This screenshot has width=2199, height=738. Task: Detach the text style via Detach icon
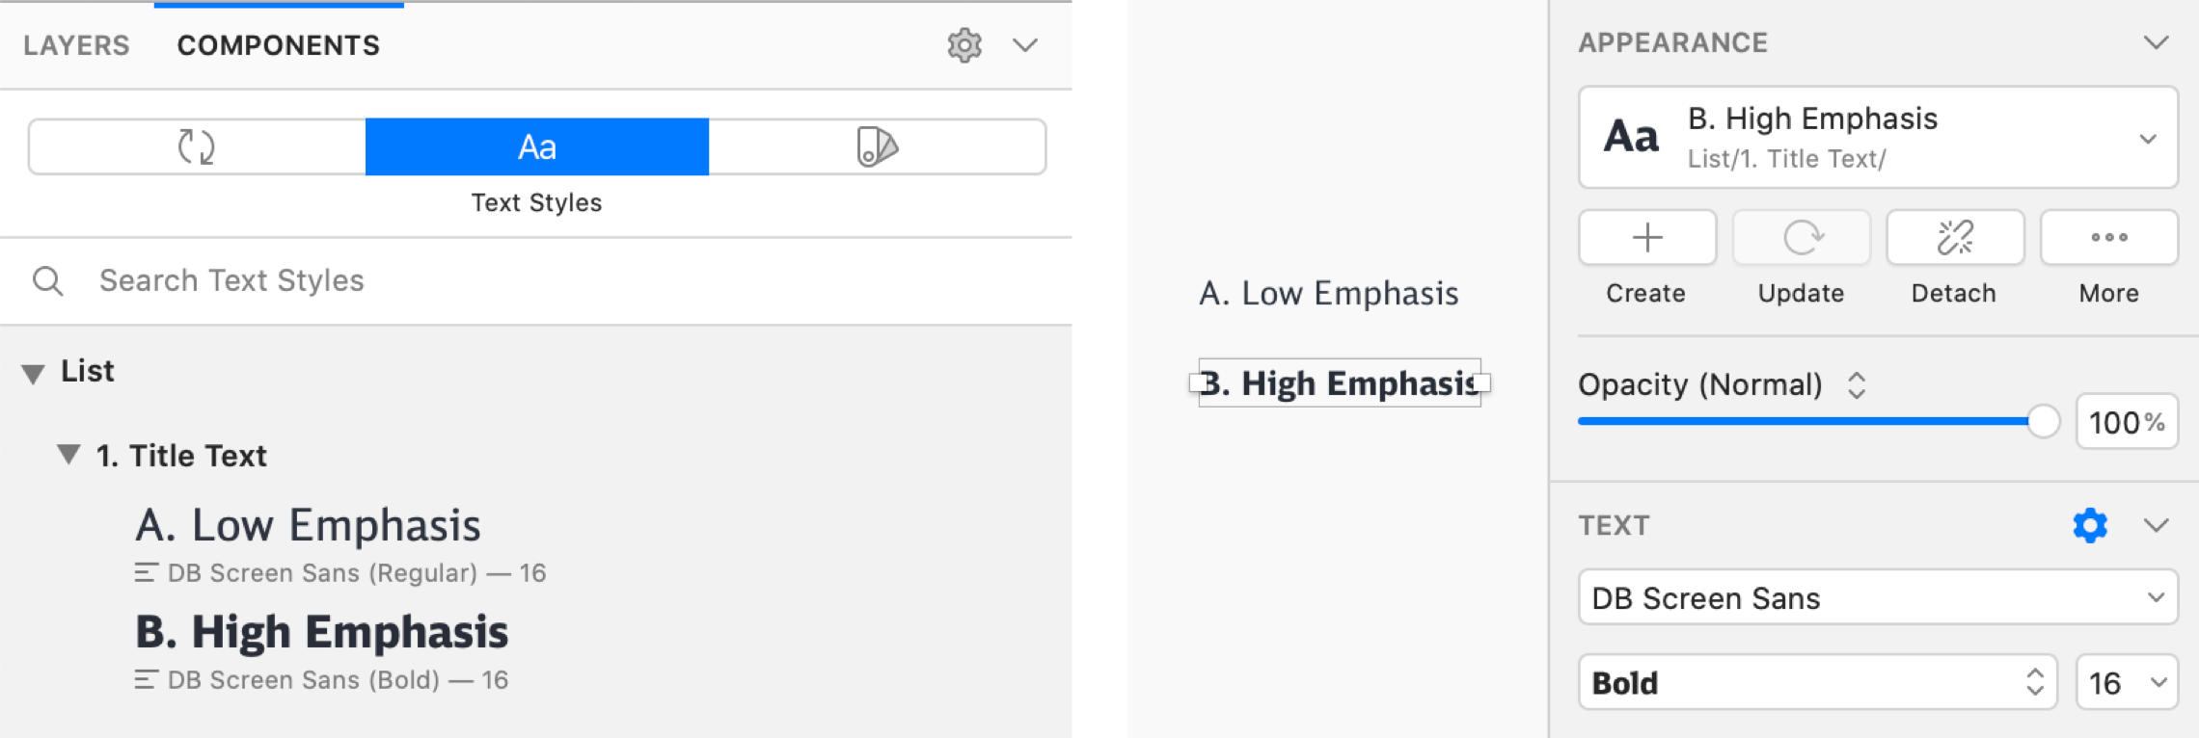pos(1955,237)
